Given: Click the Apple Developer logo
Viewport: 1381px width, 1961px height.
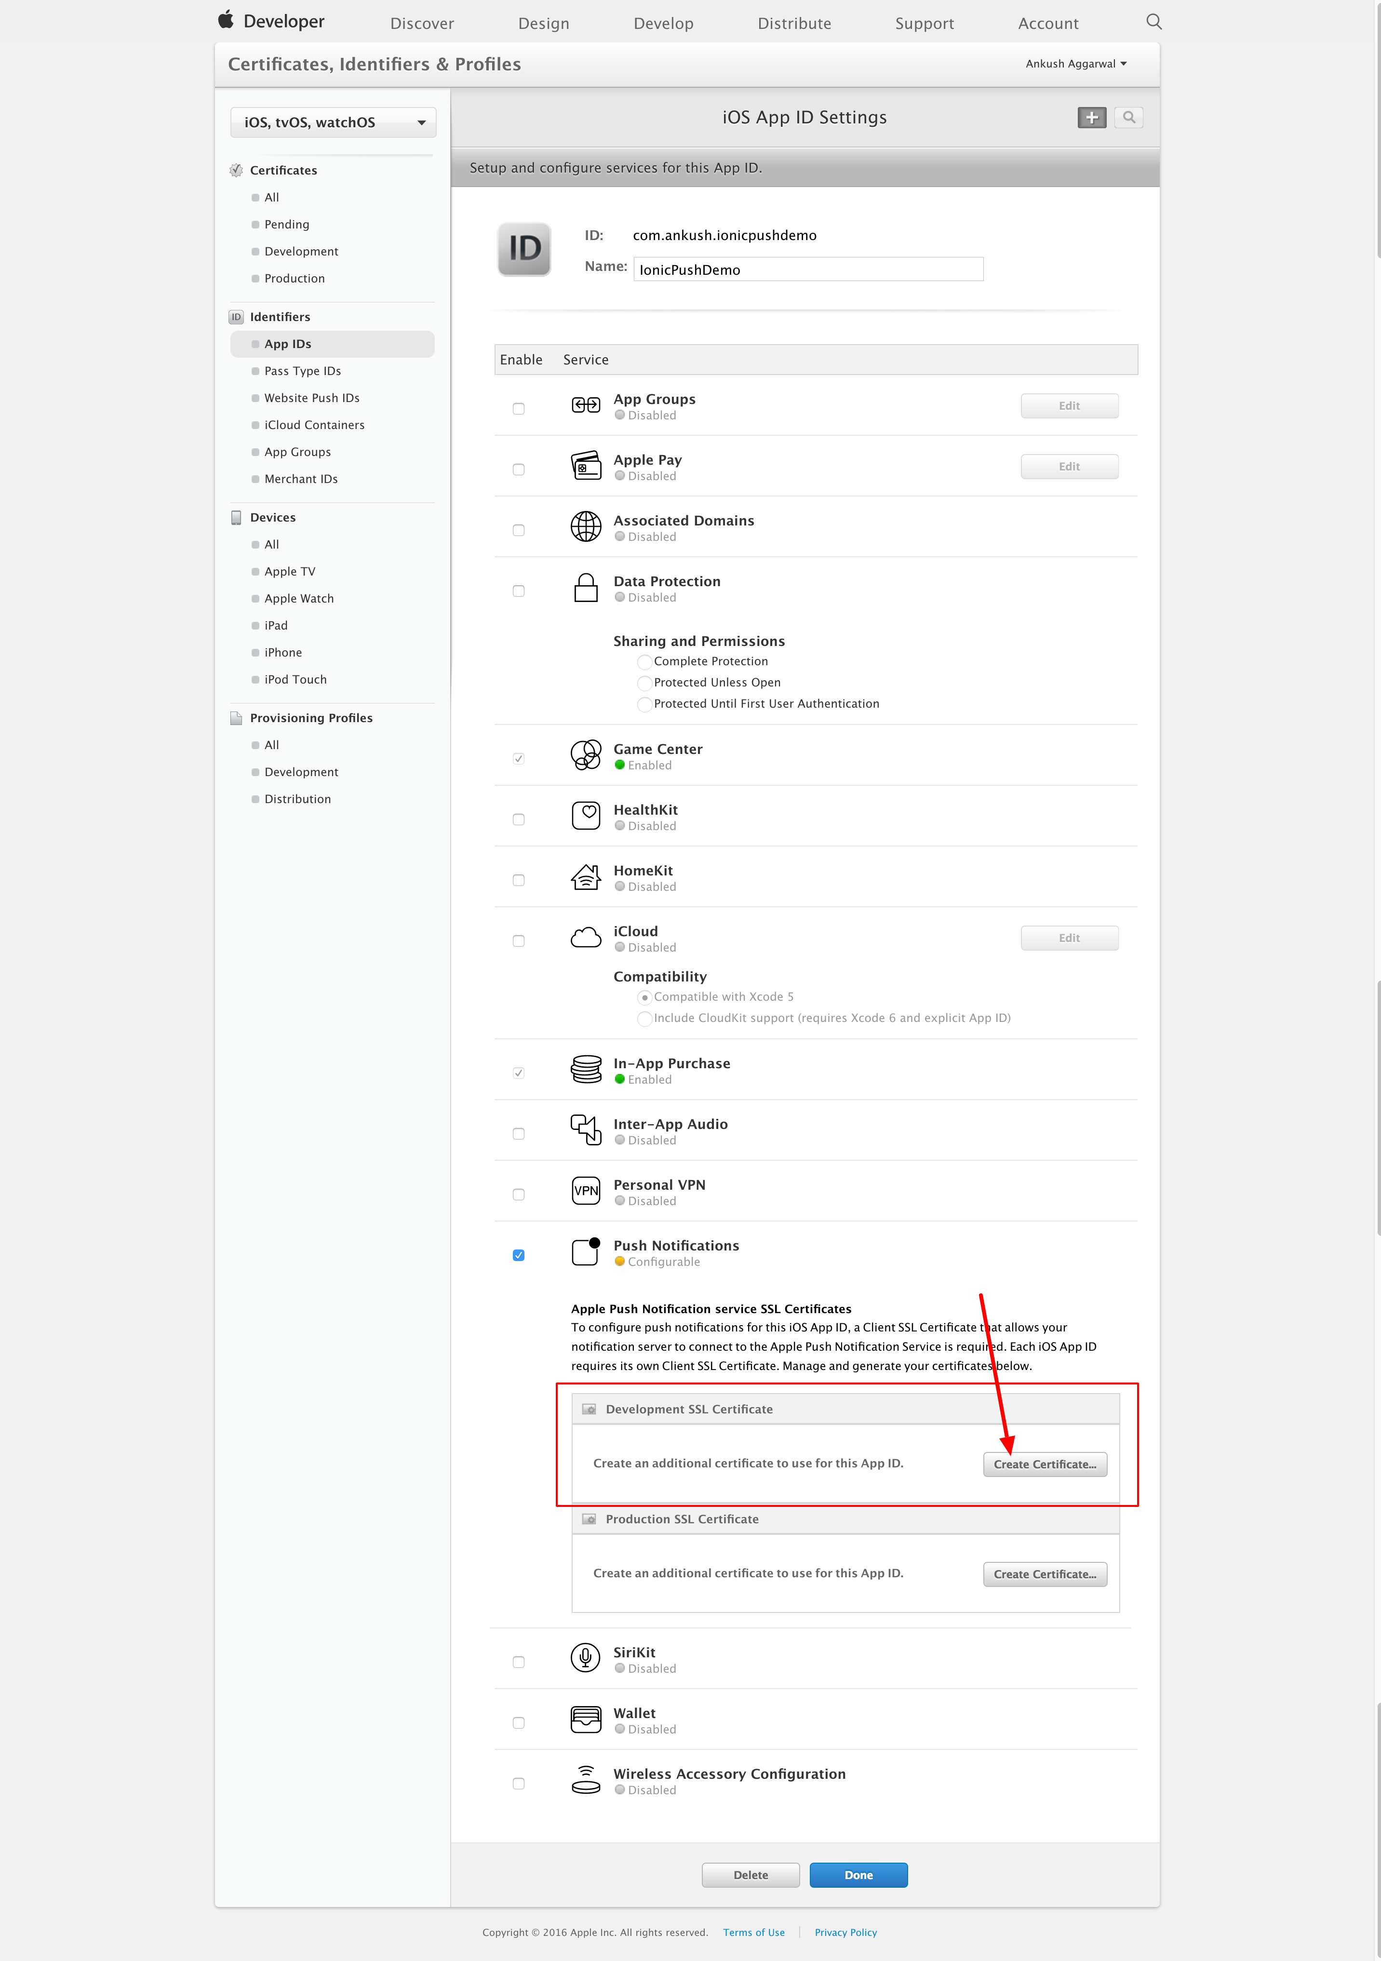Looking at the screenshot, I should click(x=271, y=21).
